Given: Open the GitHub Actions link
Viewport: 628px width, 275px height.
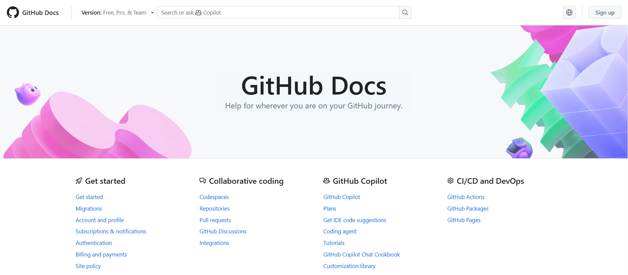Looking at the screenshot, I should point(466,197).
